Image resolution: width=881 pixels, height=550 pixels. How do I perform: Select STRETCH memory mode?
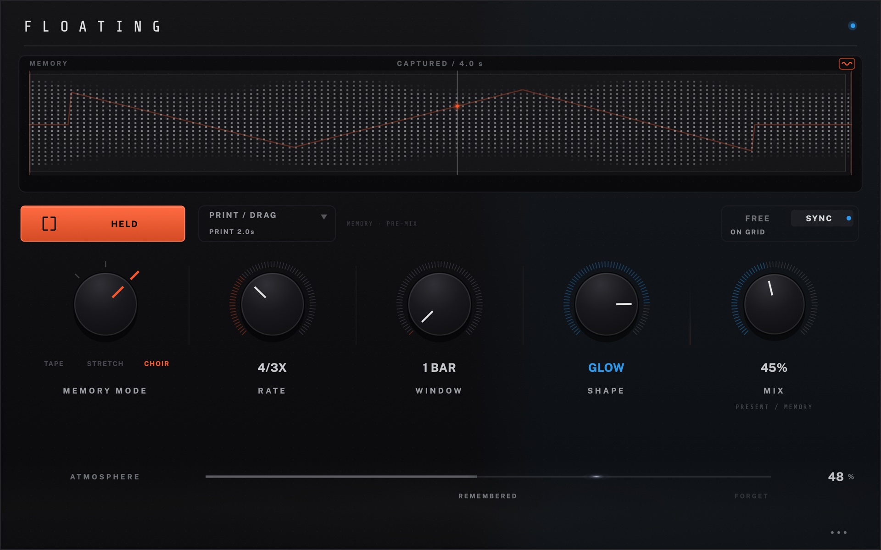(105, 363)
